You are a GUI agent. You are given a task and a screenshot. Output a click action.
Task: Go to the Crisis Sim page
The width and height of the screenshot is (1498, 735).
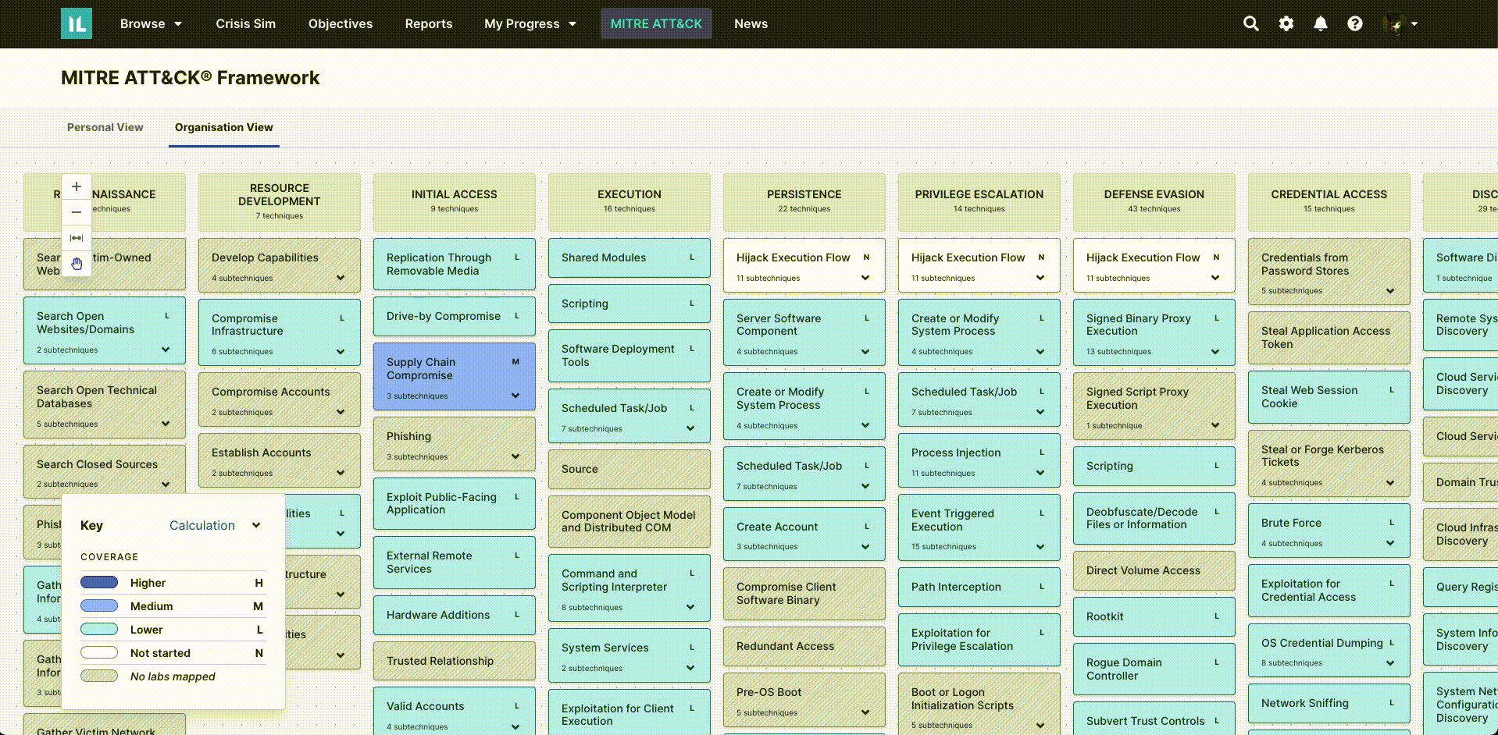coord(245,23)
